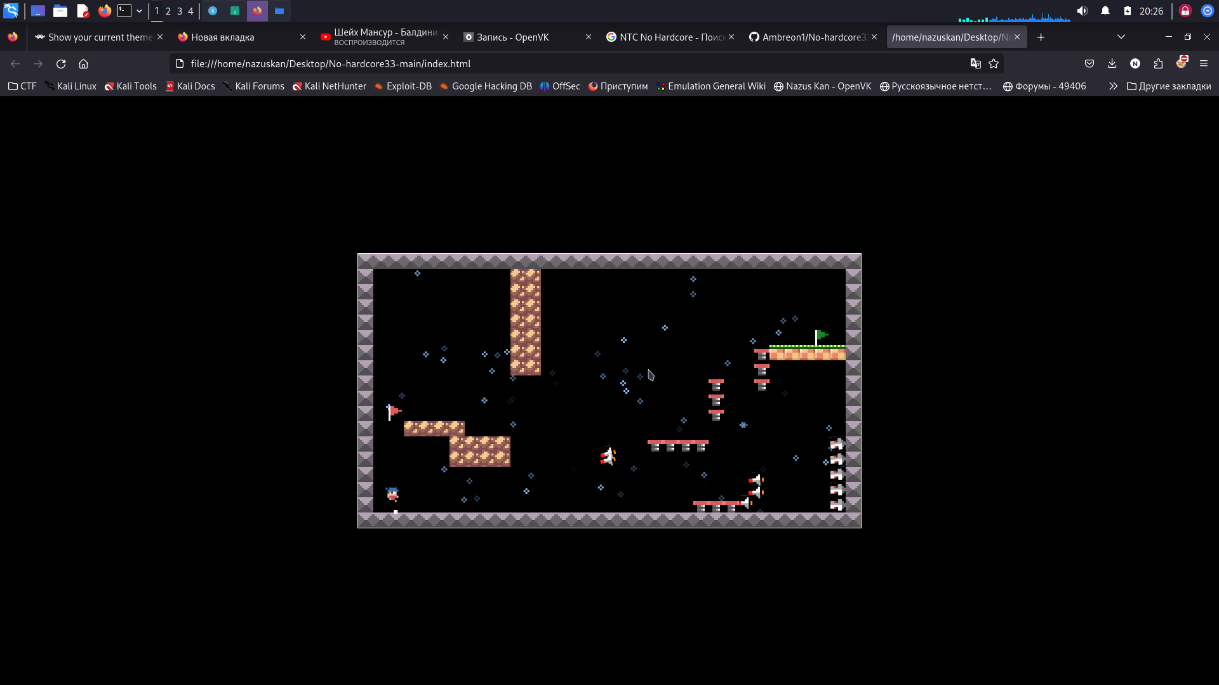Viewport: 1219px width, 685px height.
Task: Open Firefox application hamburger menu
Action: 1204,63
